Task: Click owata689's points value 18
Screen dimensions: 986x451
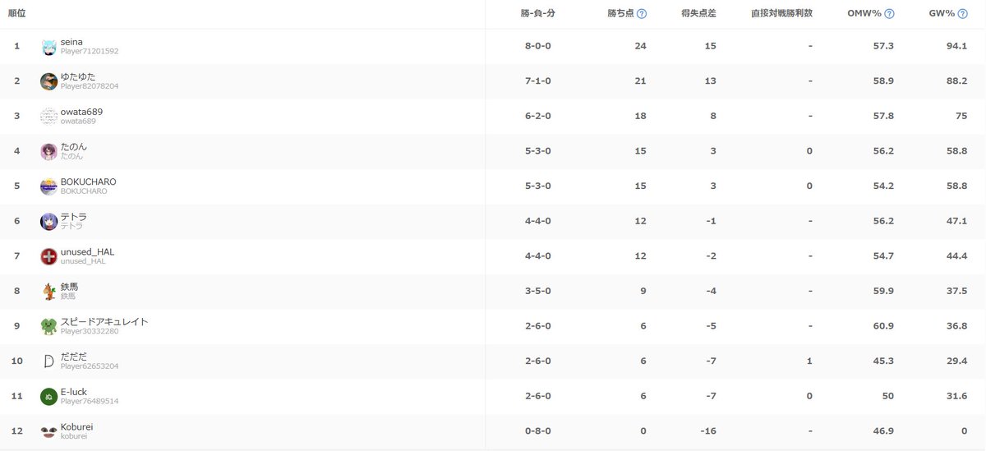Action: point(640,116)
